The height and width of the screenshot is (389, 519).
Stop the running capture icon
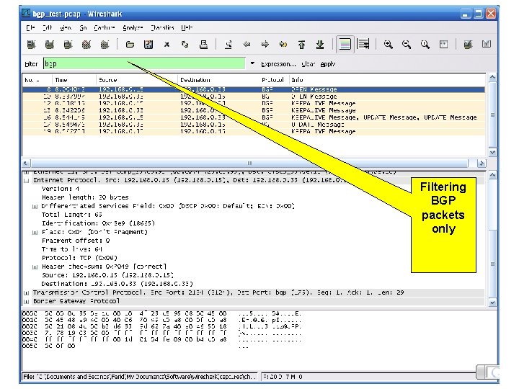coord(86,45)
